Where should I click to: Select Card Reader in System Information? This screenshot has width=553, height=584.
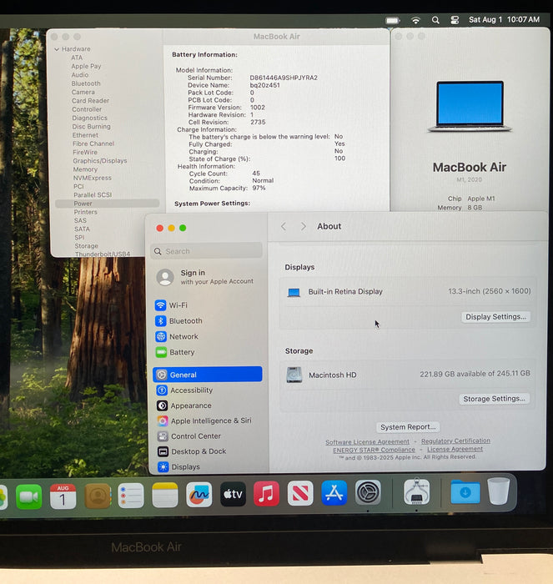click(90, 101)
